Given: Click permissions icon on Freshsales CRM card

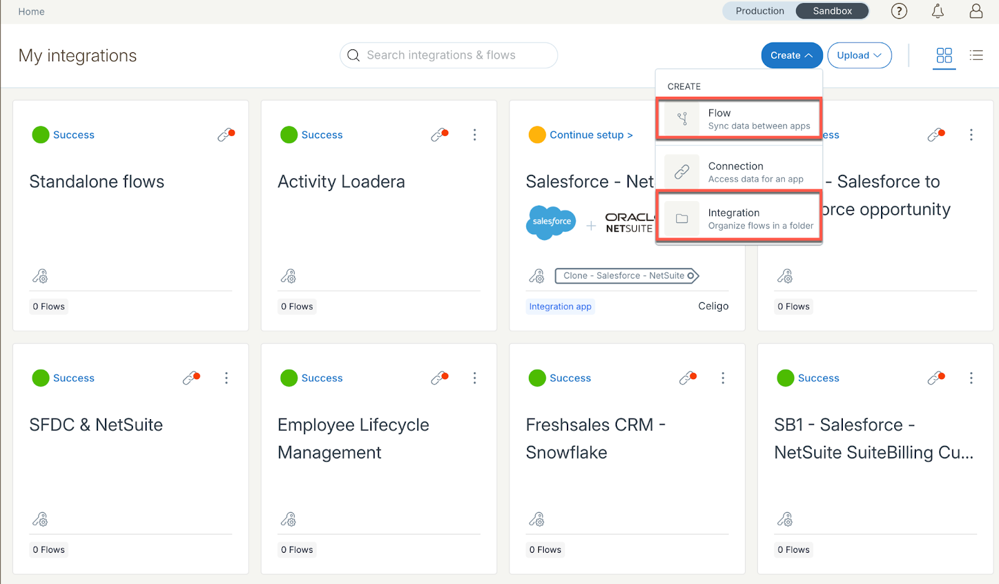Looking at the screenshot, I should tap(537, 520).
